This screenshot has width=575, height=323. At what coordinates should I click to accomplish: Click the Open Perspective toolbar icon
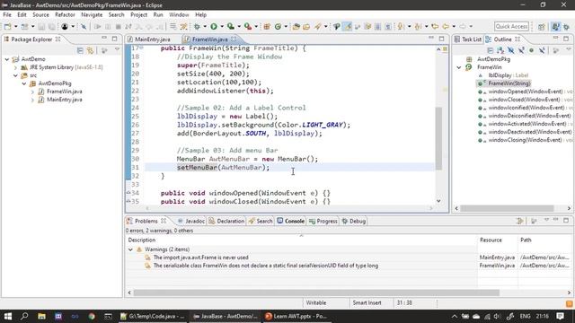542,27
